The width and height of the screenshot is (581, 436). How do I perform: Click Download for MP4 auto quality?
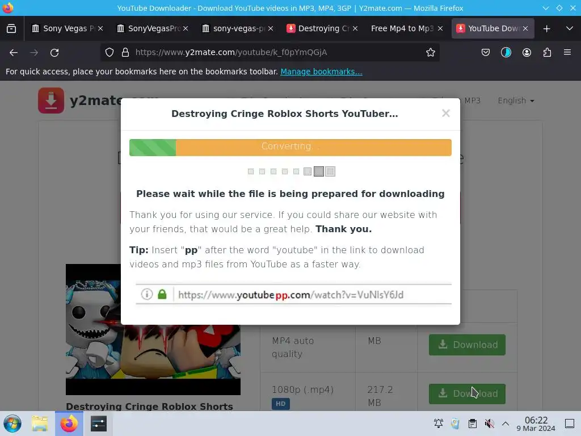point(467,345)
